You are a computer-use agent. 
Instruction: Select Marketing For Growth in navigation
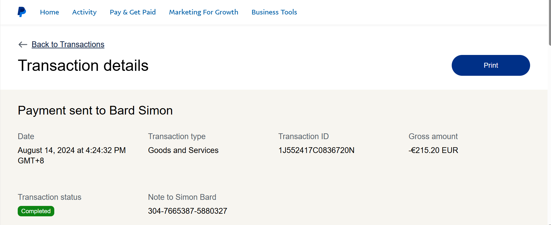click(204, 12)
